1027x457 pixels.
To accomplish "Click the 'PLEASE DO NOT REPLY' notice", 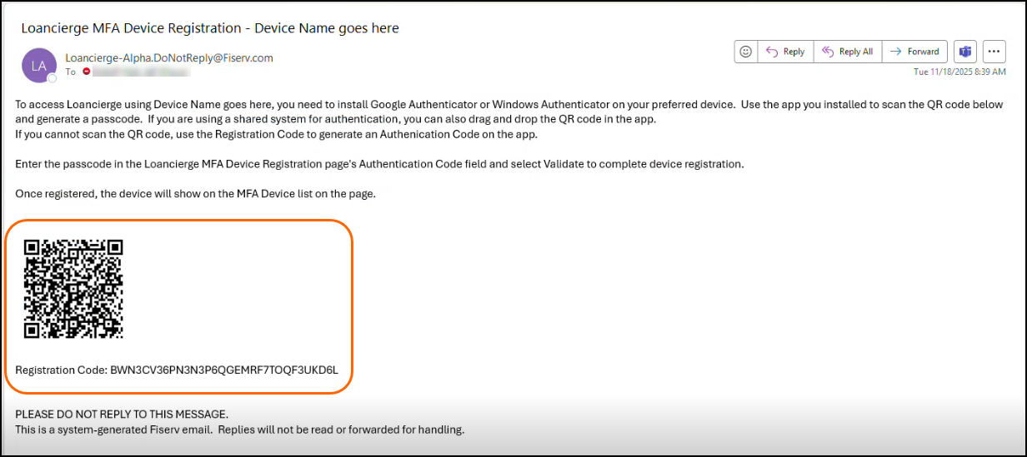I will click(122, 415).
